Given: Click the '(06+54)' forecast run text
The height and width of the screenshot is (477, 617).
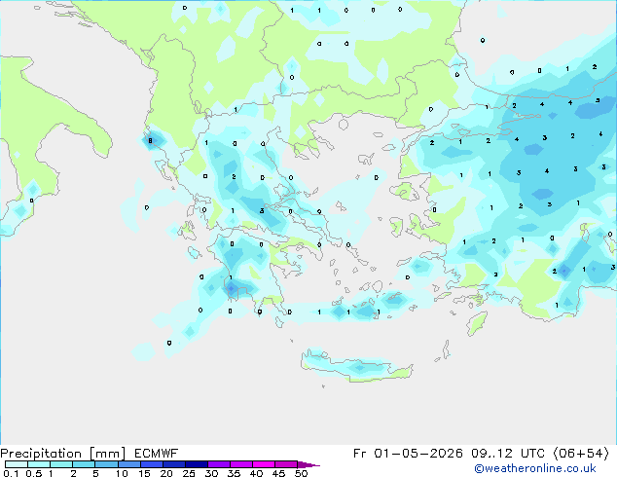Looking at the screenshot, I should click(582, 454).
